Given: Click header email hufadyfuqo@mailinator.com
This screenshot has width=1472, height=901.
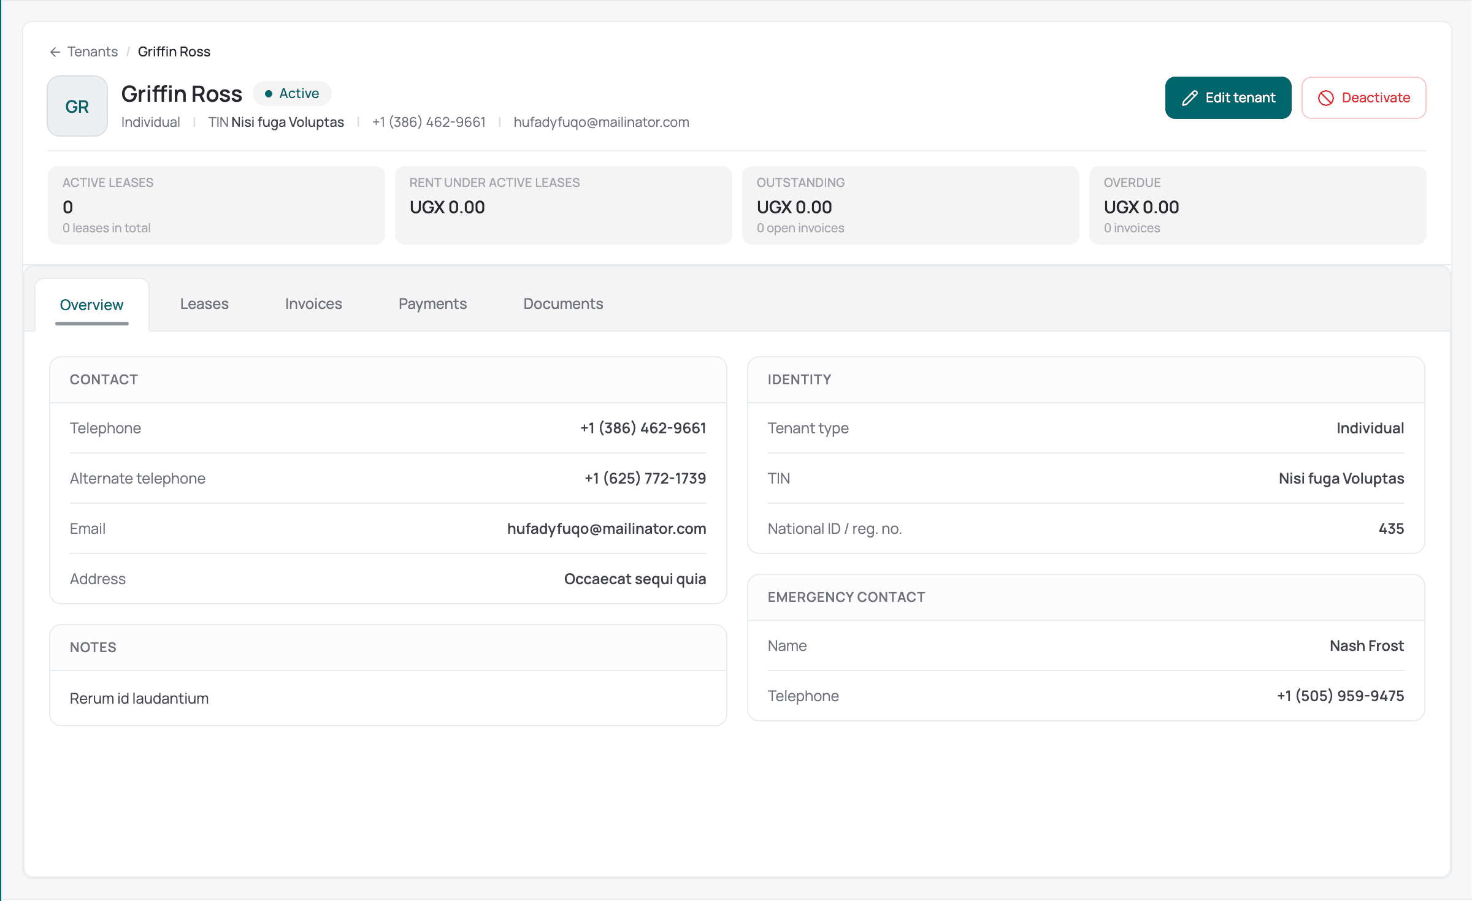Looking at the screenshot, I should 601,122.
